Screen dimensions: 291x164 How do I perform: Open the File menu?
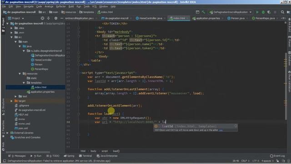tap(4, 6)
